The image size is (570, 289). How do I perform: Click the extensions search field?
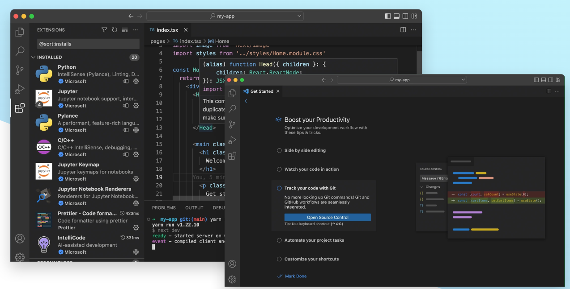88,44
